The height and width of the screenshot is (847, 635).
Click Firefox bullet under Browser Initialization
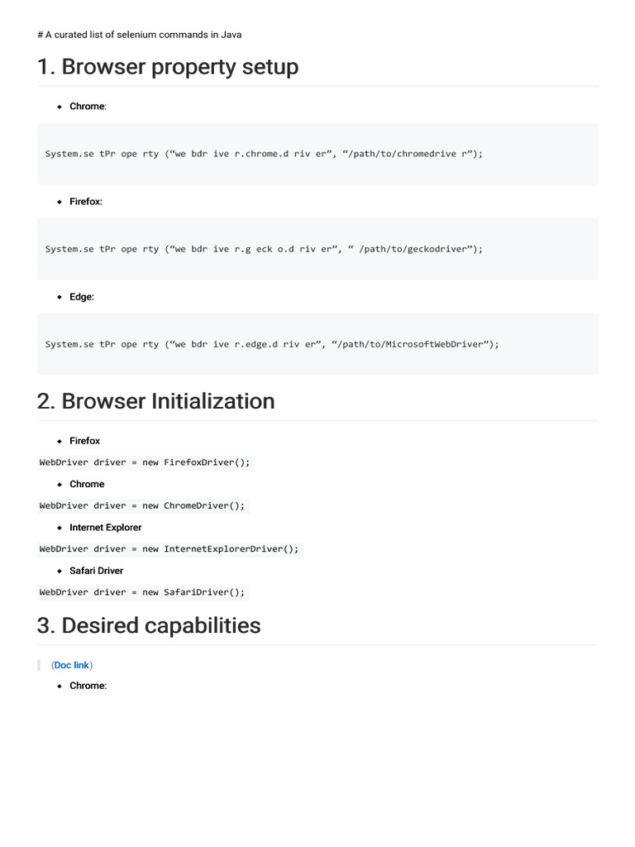84,441
